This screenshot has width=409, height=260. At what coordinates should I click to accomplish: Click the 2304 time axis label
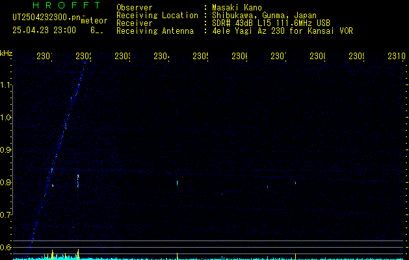click(x=161, y=56)
